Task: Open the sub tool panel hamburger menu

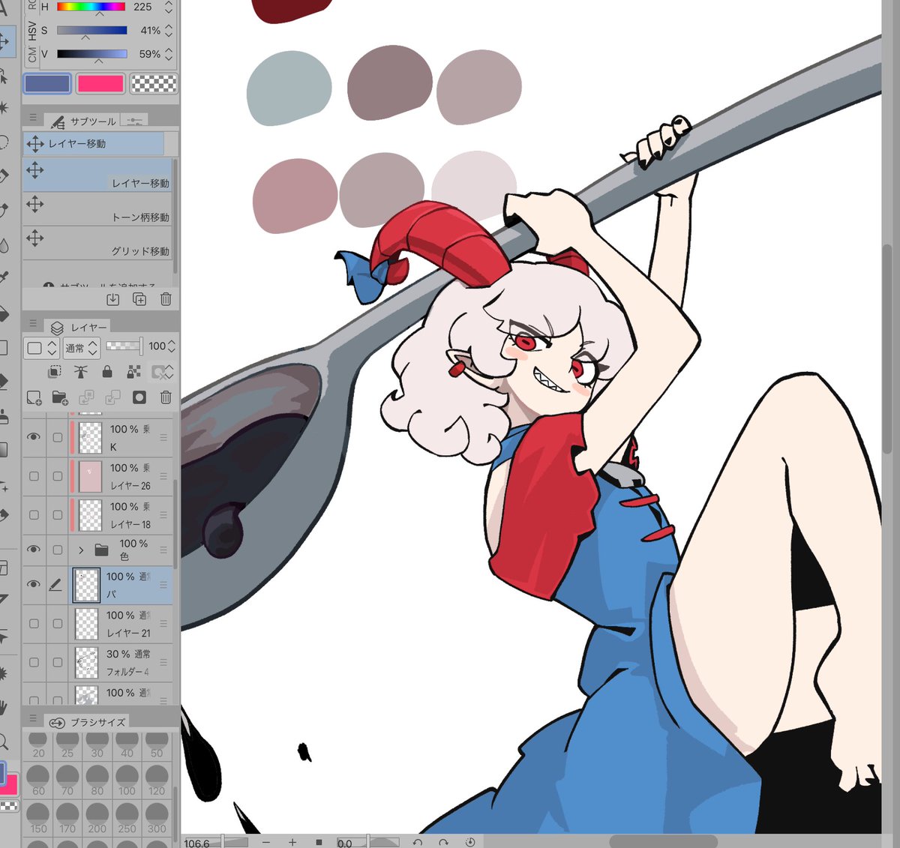Action: point(33,118)
